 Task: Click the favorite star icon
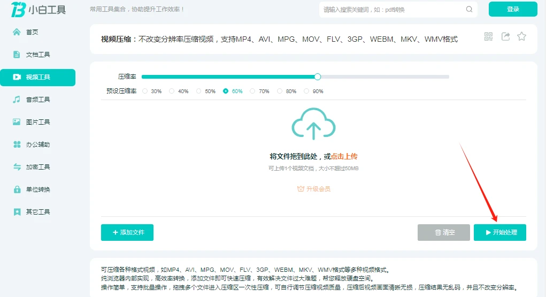pyautogui.click(x=521, y=36)
